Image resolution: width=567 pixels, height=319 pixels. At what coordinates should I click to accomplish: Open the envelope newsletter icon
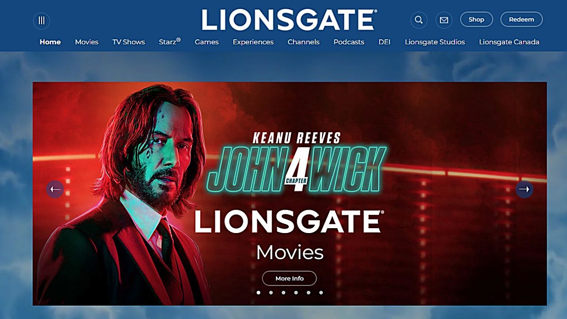click(444, 20)
